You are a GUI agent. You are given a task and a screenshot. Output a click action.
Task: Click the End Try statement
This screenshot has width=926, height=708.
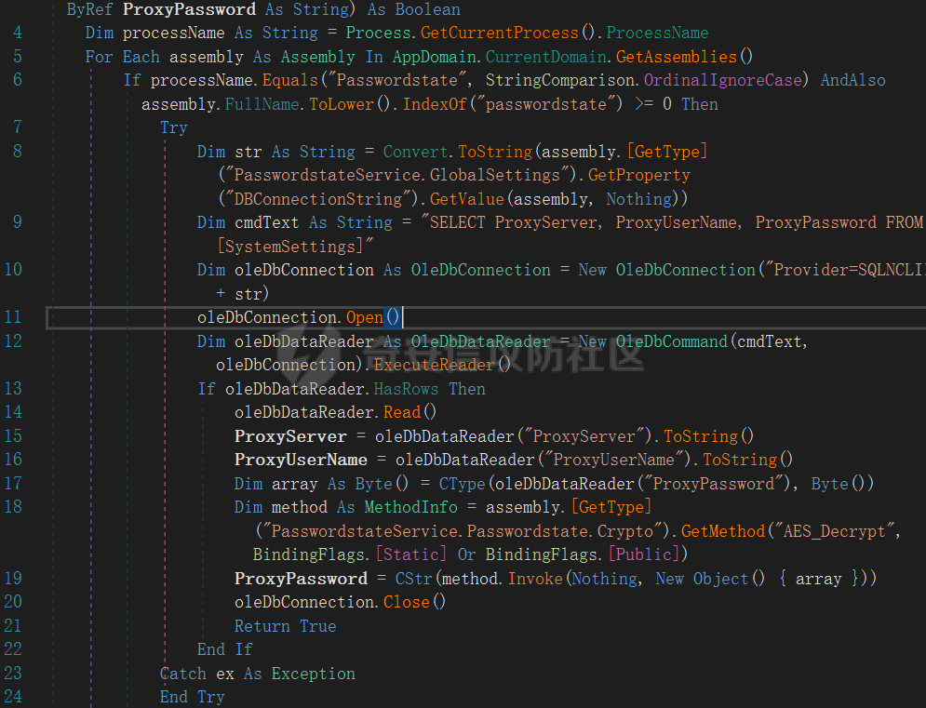point(192,696)
